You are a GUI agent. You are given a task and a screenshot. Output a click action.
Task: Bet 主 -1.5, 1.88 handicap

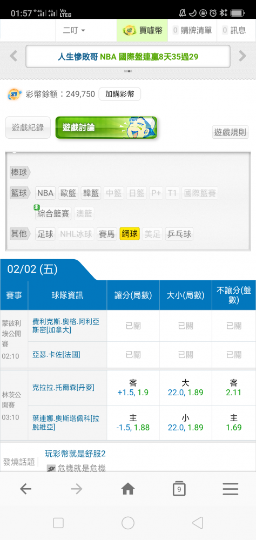(133, 423)
